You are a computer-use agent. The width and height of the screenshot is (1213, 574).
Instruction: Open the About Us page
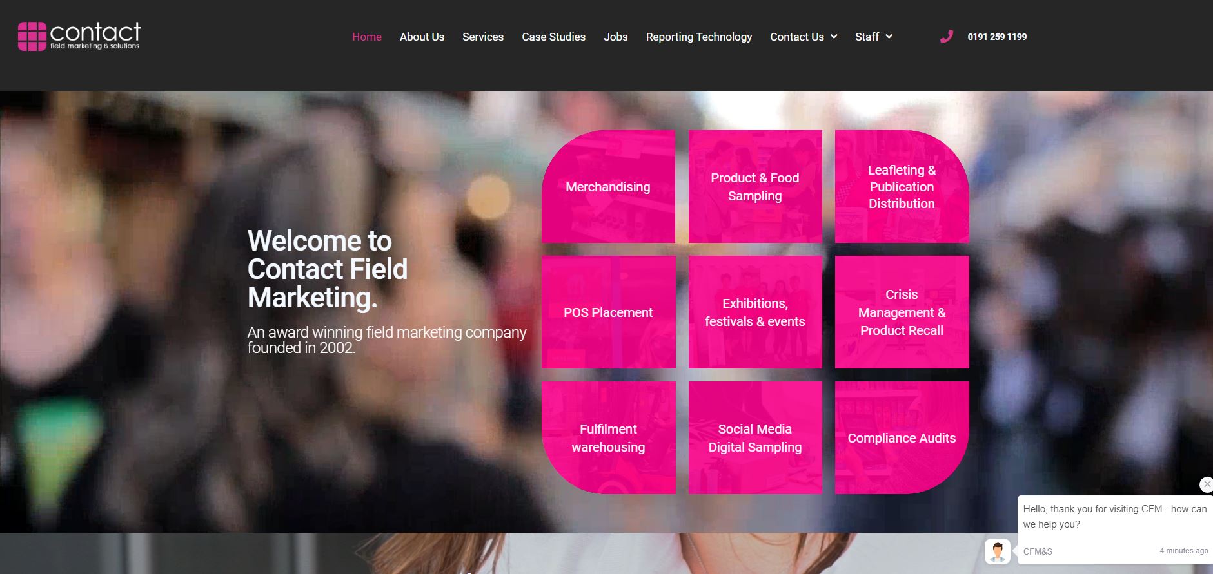(422, 37)
